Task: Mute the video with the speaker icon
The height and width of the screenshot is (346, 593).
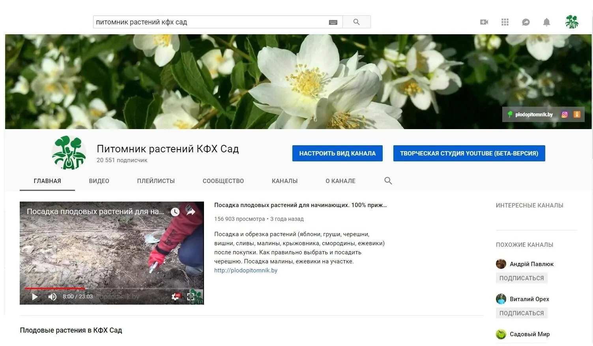Action: pos(52,296)
